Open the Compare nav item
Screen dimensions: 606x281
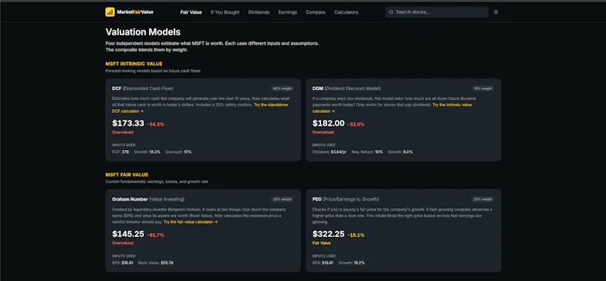[x=315, y=12]
